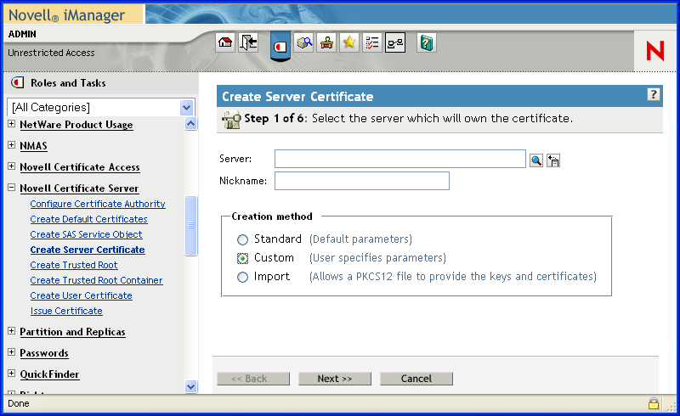
Task: Select the Import creation method
Action: [x=243, y=277]
